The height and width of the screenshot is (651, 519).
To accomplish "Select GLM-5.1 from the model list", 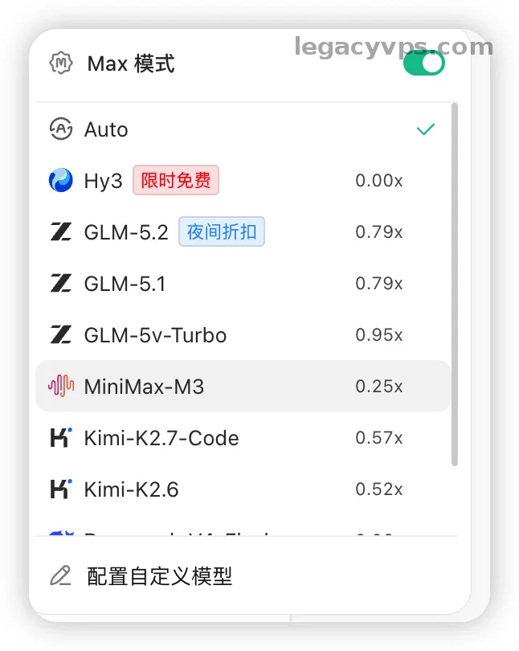I will point(243,283).
